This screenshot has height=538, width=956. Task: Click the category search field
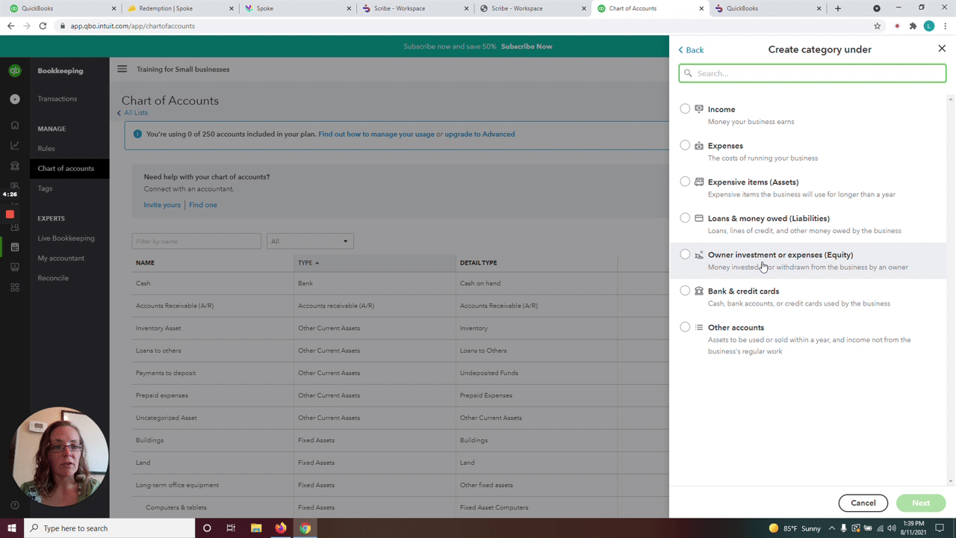click(x=812, y=73)
